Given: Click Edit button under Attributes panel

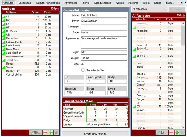Looking at the screenshot, I should click(x=36, y=132).
